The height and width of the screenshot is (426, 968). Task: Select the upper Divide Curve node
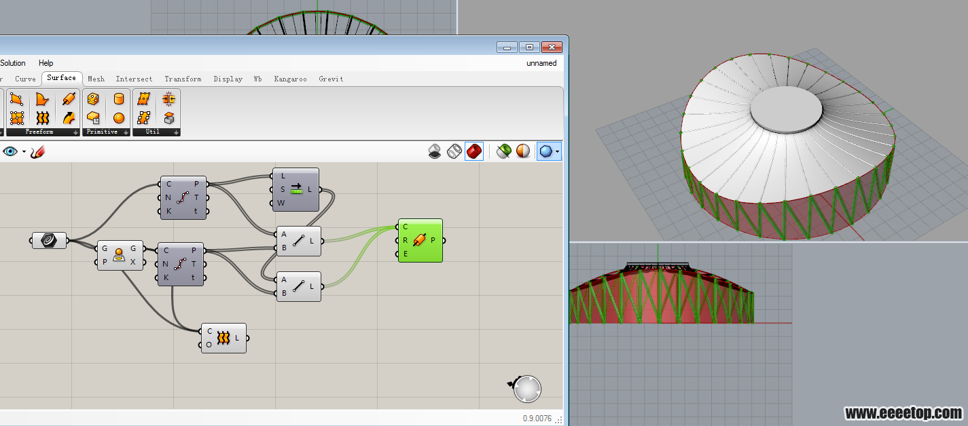183,197
